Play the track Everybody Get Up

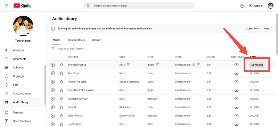click(x=53, y=65)
